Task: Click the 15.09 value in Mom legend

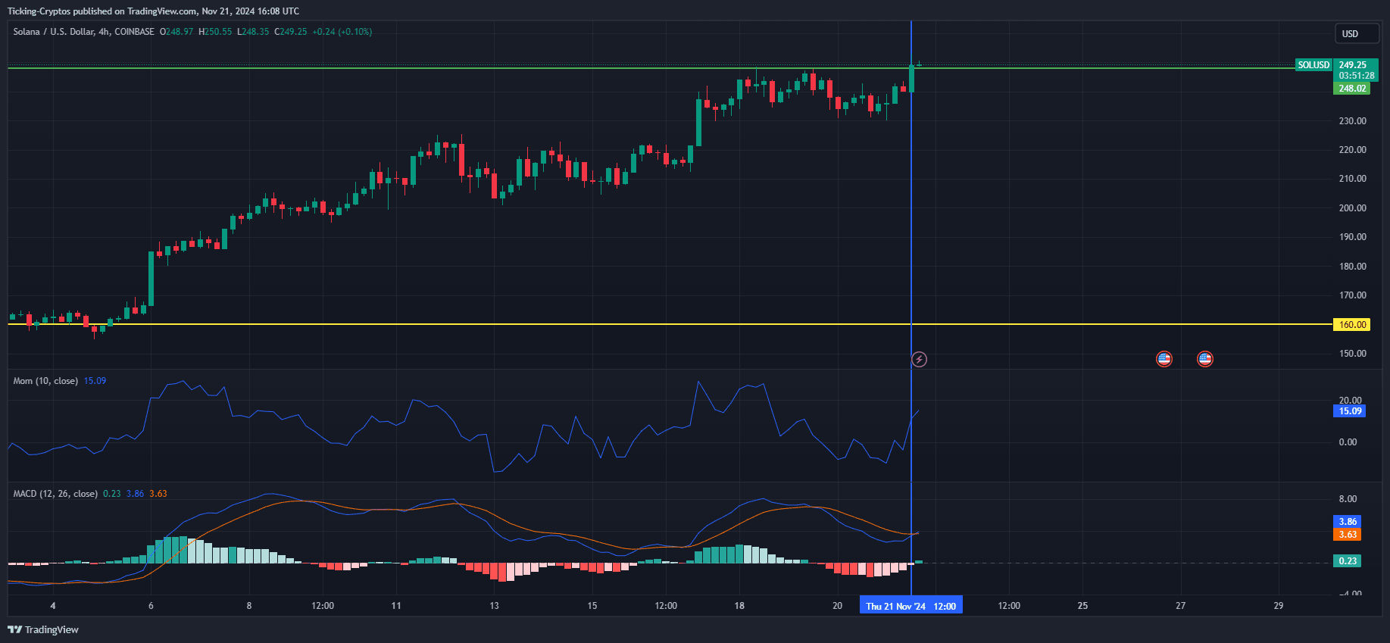Action: pyautogui.click(x=95, y=381)
